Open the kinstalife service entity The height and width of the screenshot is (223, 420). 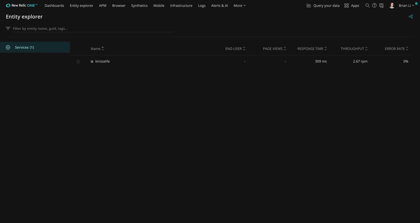(102, 61)
